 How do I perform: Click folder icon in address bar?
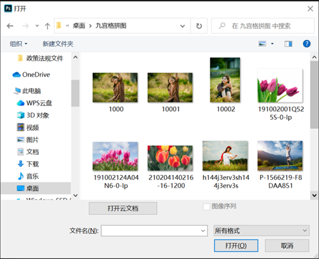59,26
